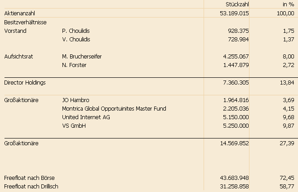Viewport: 298px width, 192px height.
Task: Click the M. Brucherseifer name cell
Action: [x=83, y=57]
